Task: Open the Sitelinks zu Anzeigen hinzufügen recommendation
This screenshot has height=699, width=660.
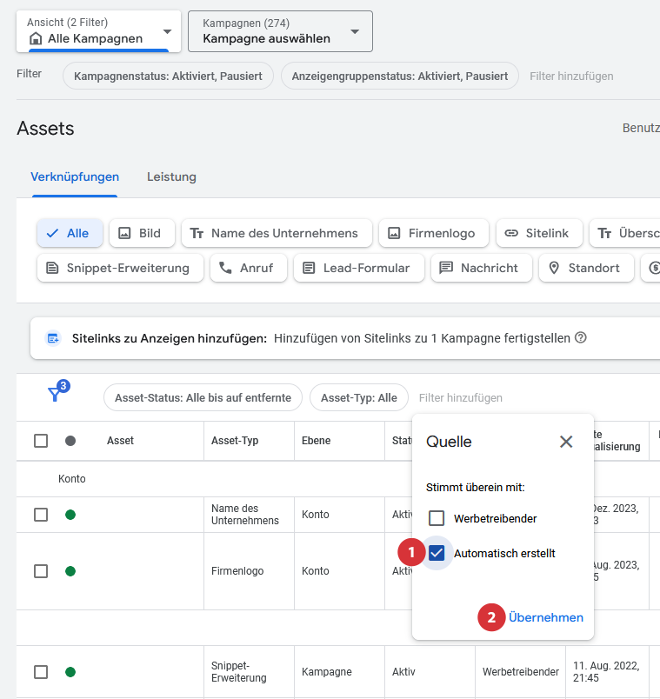Action: pyautogui.click(x=345, y=338)
